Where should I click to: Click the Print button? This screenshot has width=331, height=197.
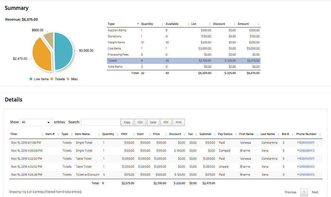pyautogui.click(x=179, y=122)
